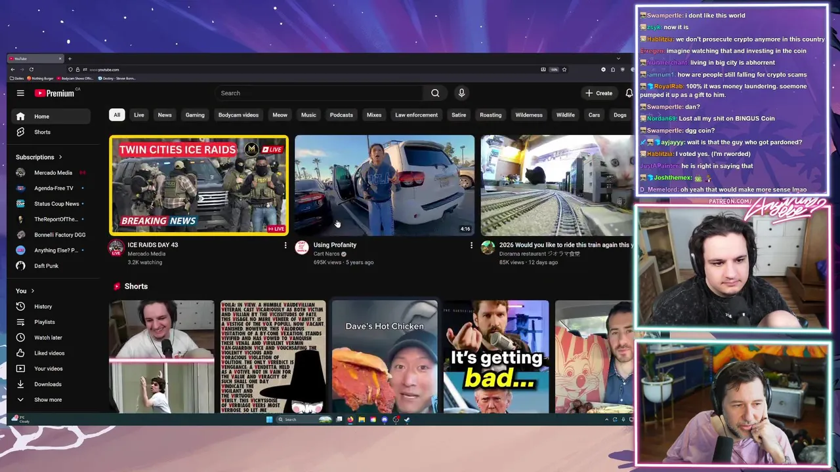This screenshot has height=472, width=840.
Task: Open the YouTube hamburger guide menu
Action: pyautogui.click(x=20, y=93)
